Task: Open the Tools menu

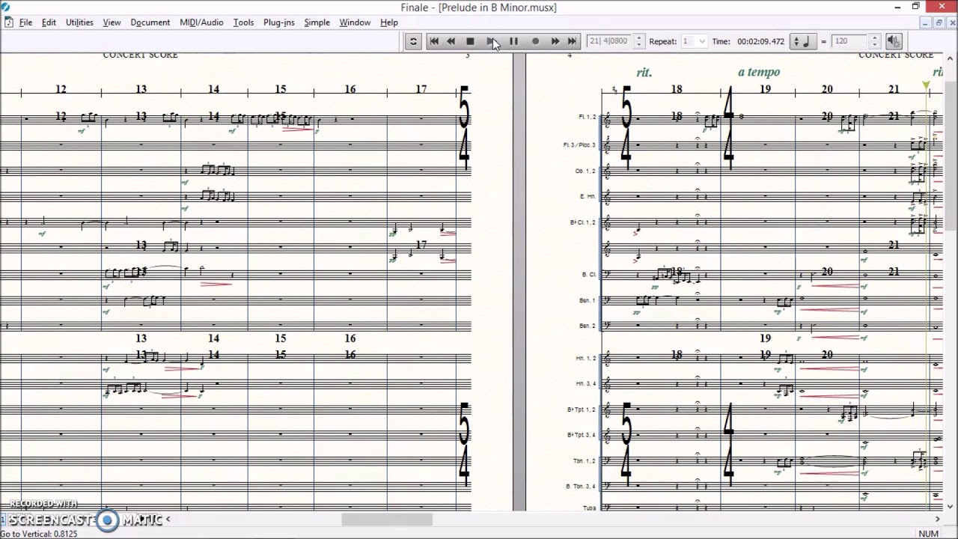Action: pyautogui.click(x=243, y=22)
